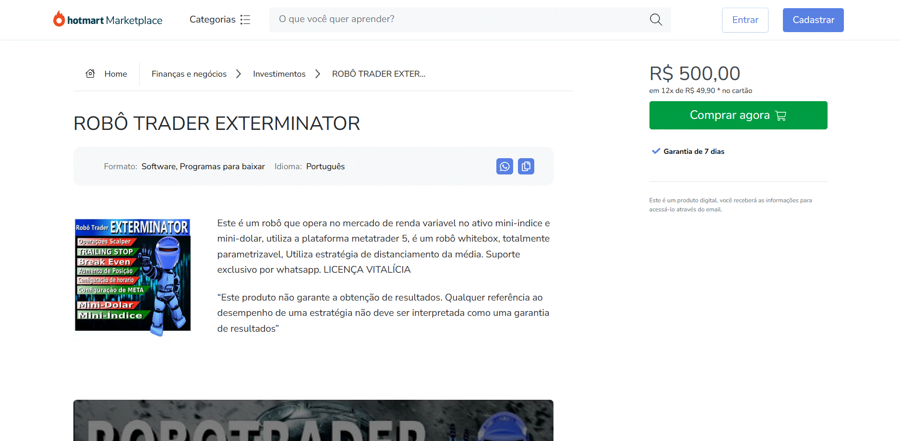This screenshot has height=441, width=901.
Task: Click the Entrar button
Action: (745, 20)
